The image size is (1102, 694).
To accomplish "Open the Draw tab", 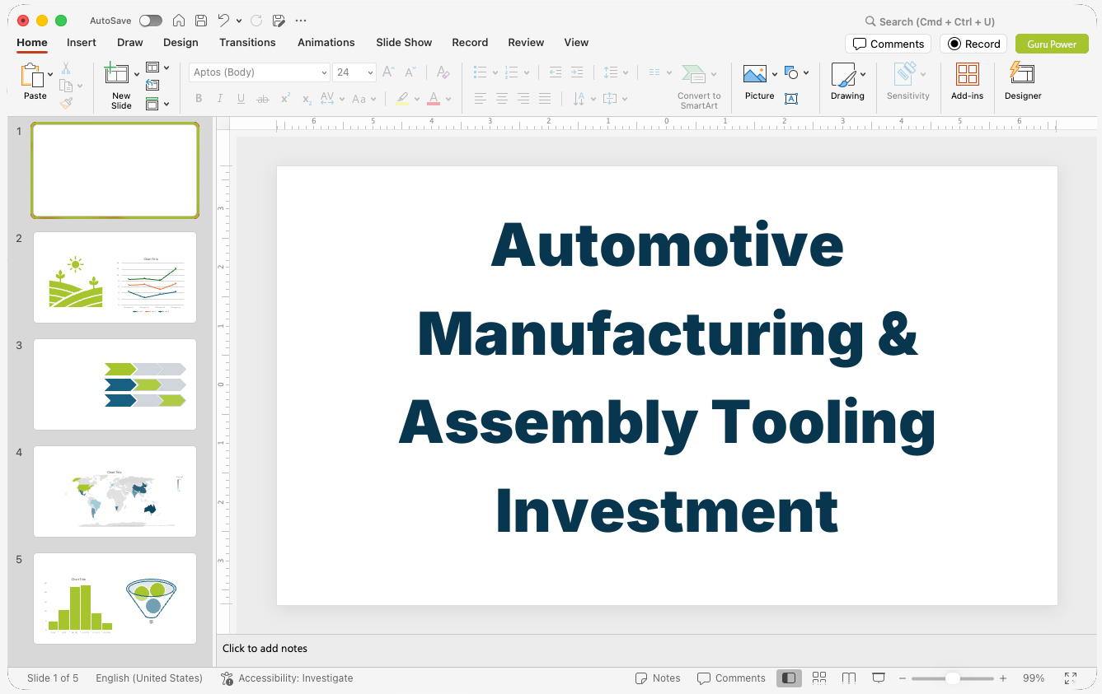I will (x=130, y=42).
